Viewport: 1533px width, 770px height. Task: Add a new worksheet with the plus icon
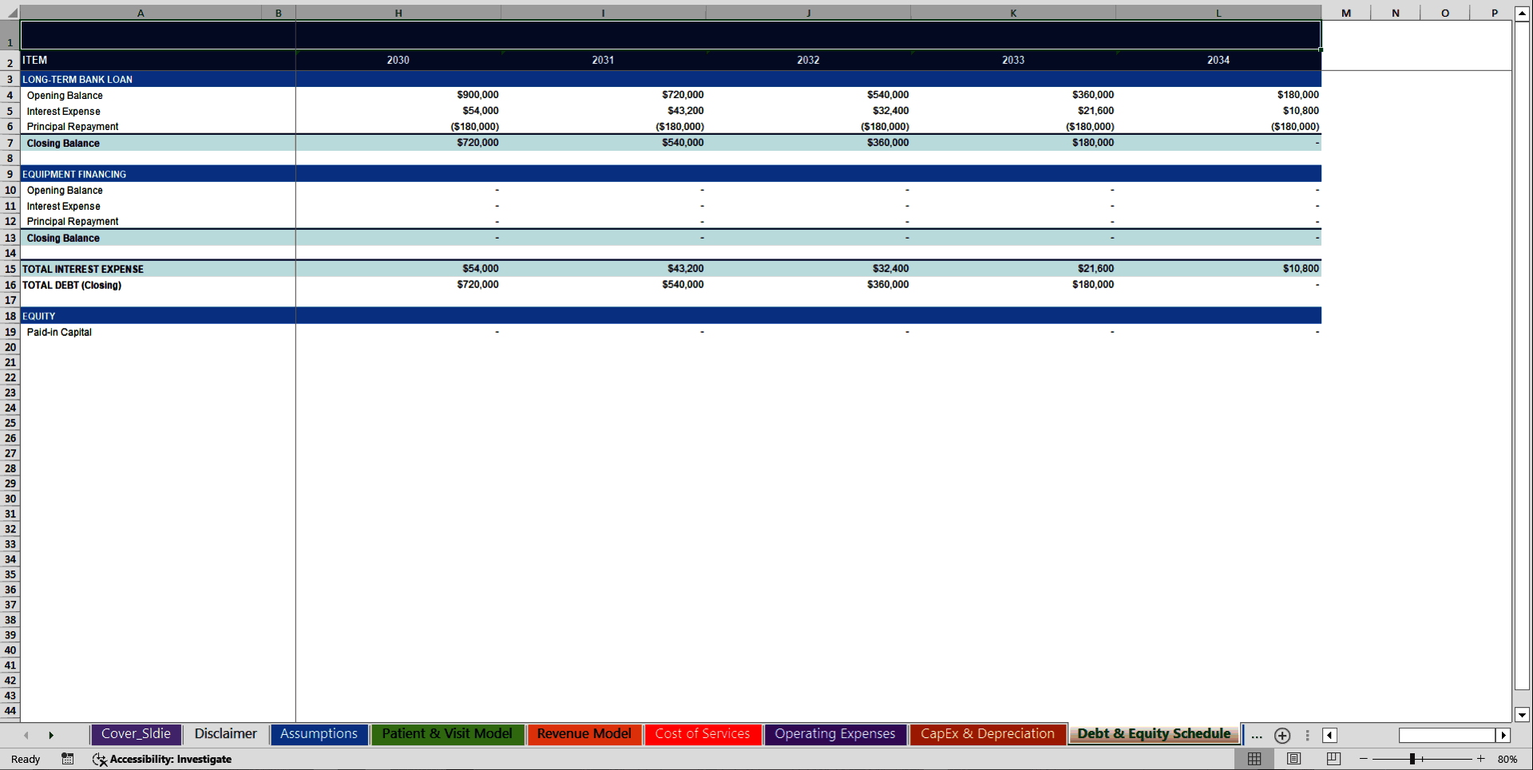click(1282, 735)
